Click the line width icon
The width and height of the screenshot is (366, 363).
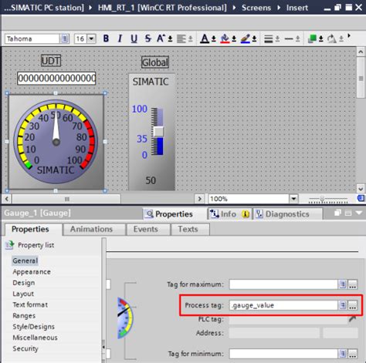click(269, 39)
